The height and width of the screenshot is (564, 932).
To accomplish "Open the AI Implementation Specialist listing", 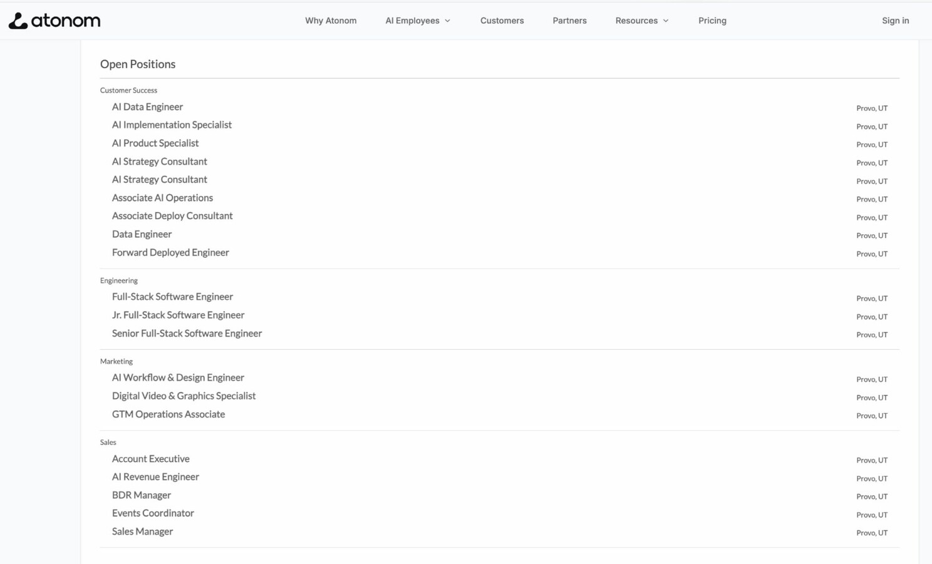I will 172,125.
